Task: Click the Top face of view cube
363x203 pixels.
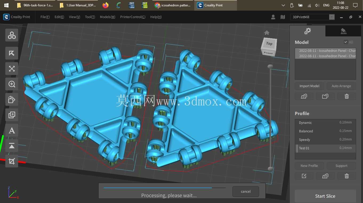Action: [269, 44]
